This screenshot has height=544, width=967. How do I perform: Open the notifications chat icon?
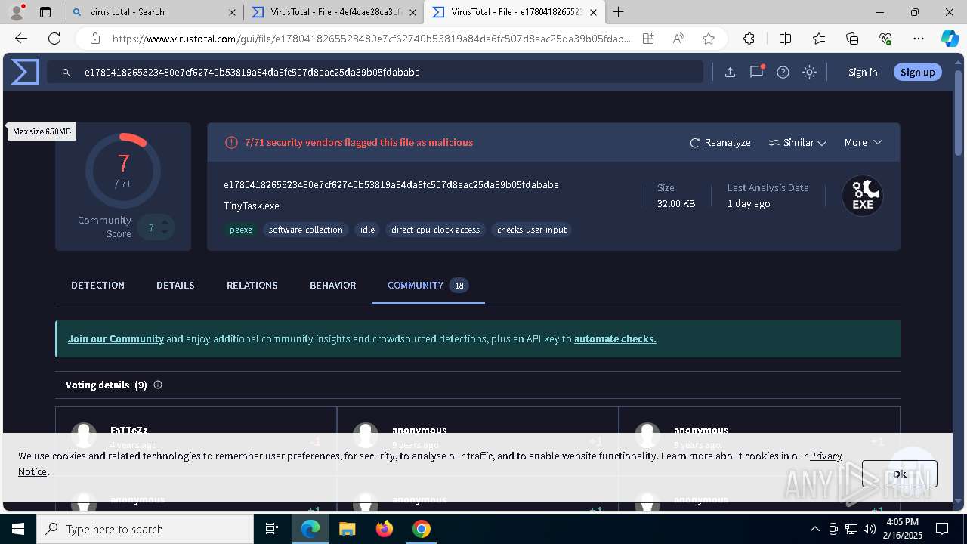(x=756, y=73)
